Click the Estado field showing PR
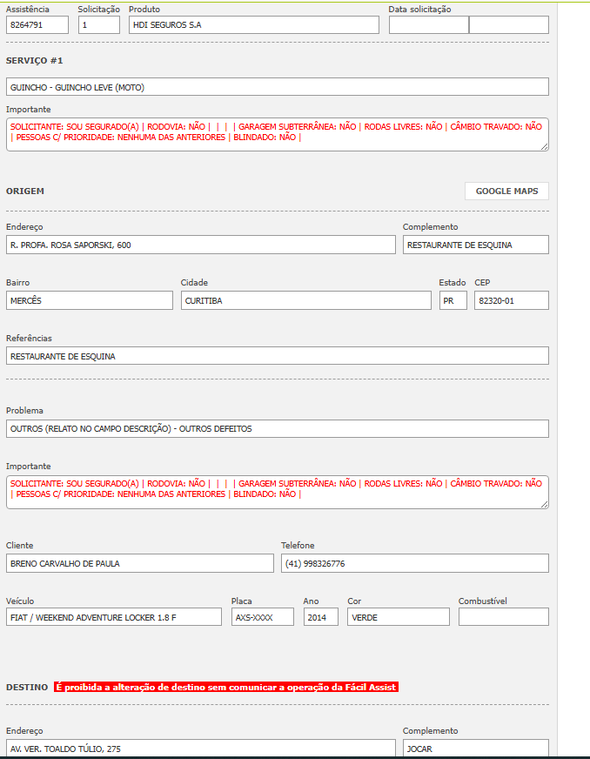The width and height of the screenshot is (590, 759). click(453, 300)
